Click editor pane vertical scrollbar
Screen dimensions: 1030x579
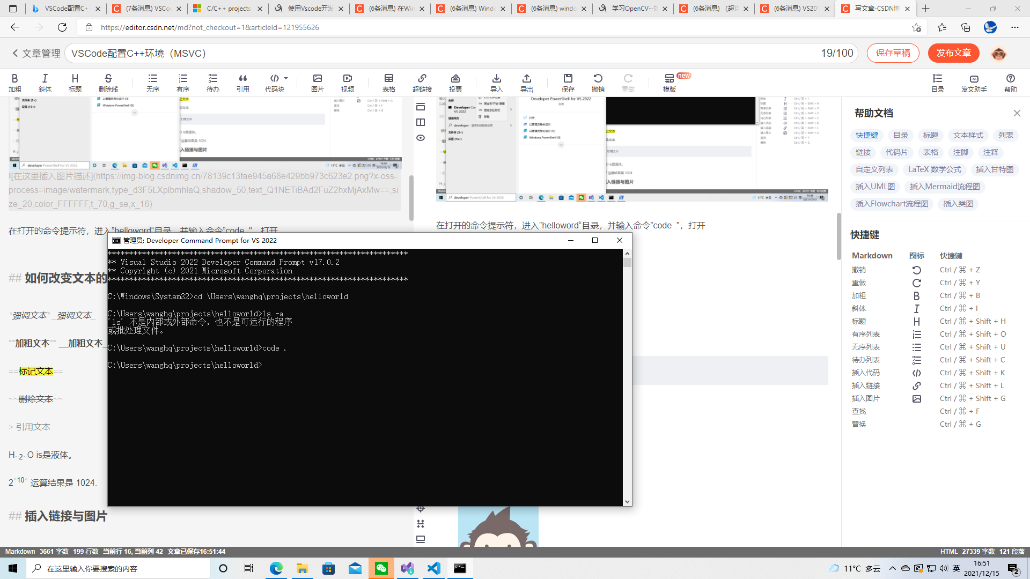[x=411, y=198]
